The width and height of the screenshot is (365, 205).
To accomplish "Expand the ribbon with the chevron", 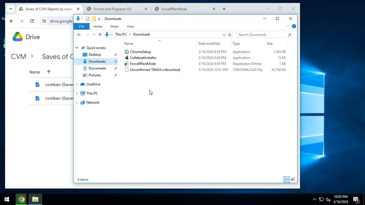I will [x=288, y=26].
